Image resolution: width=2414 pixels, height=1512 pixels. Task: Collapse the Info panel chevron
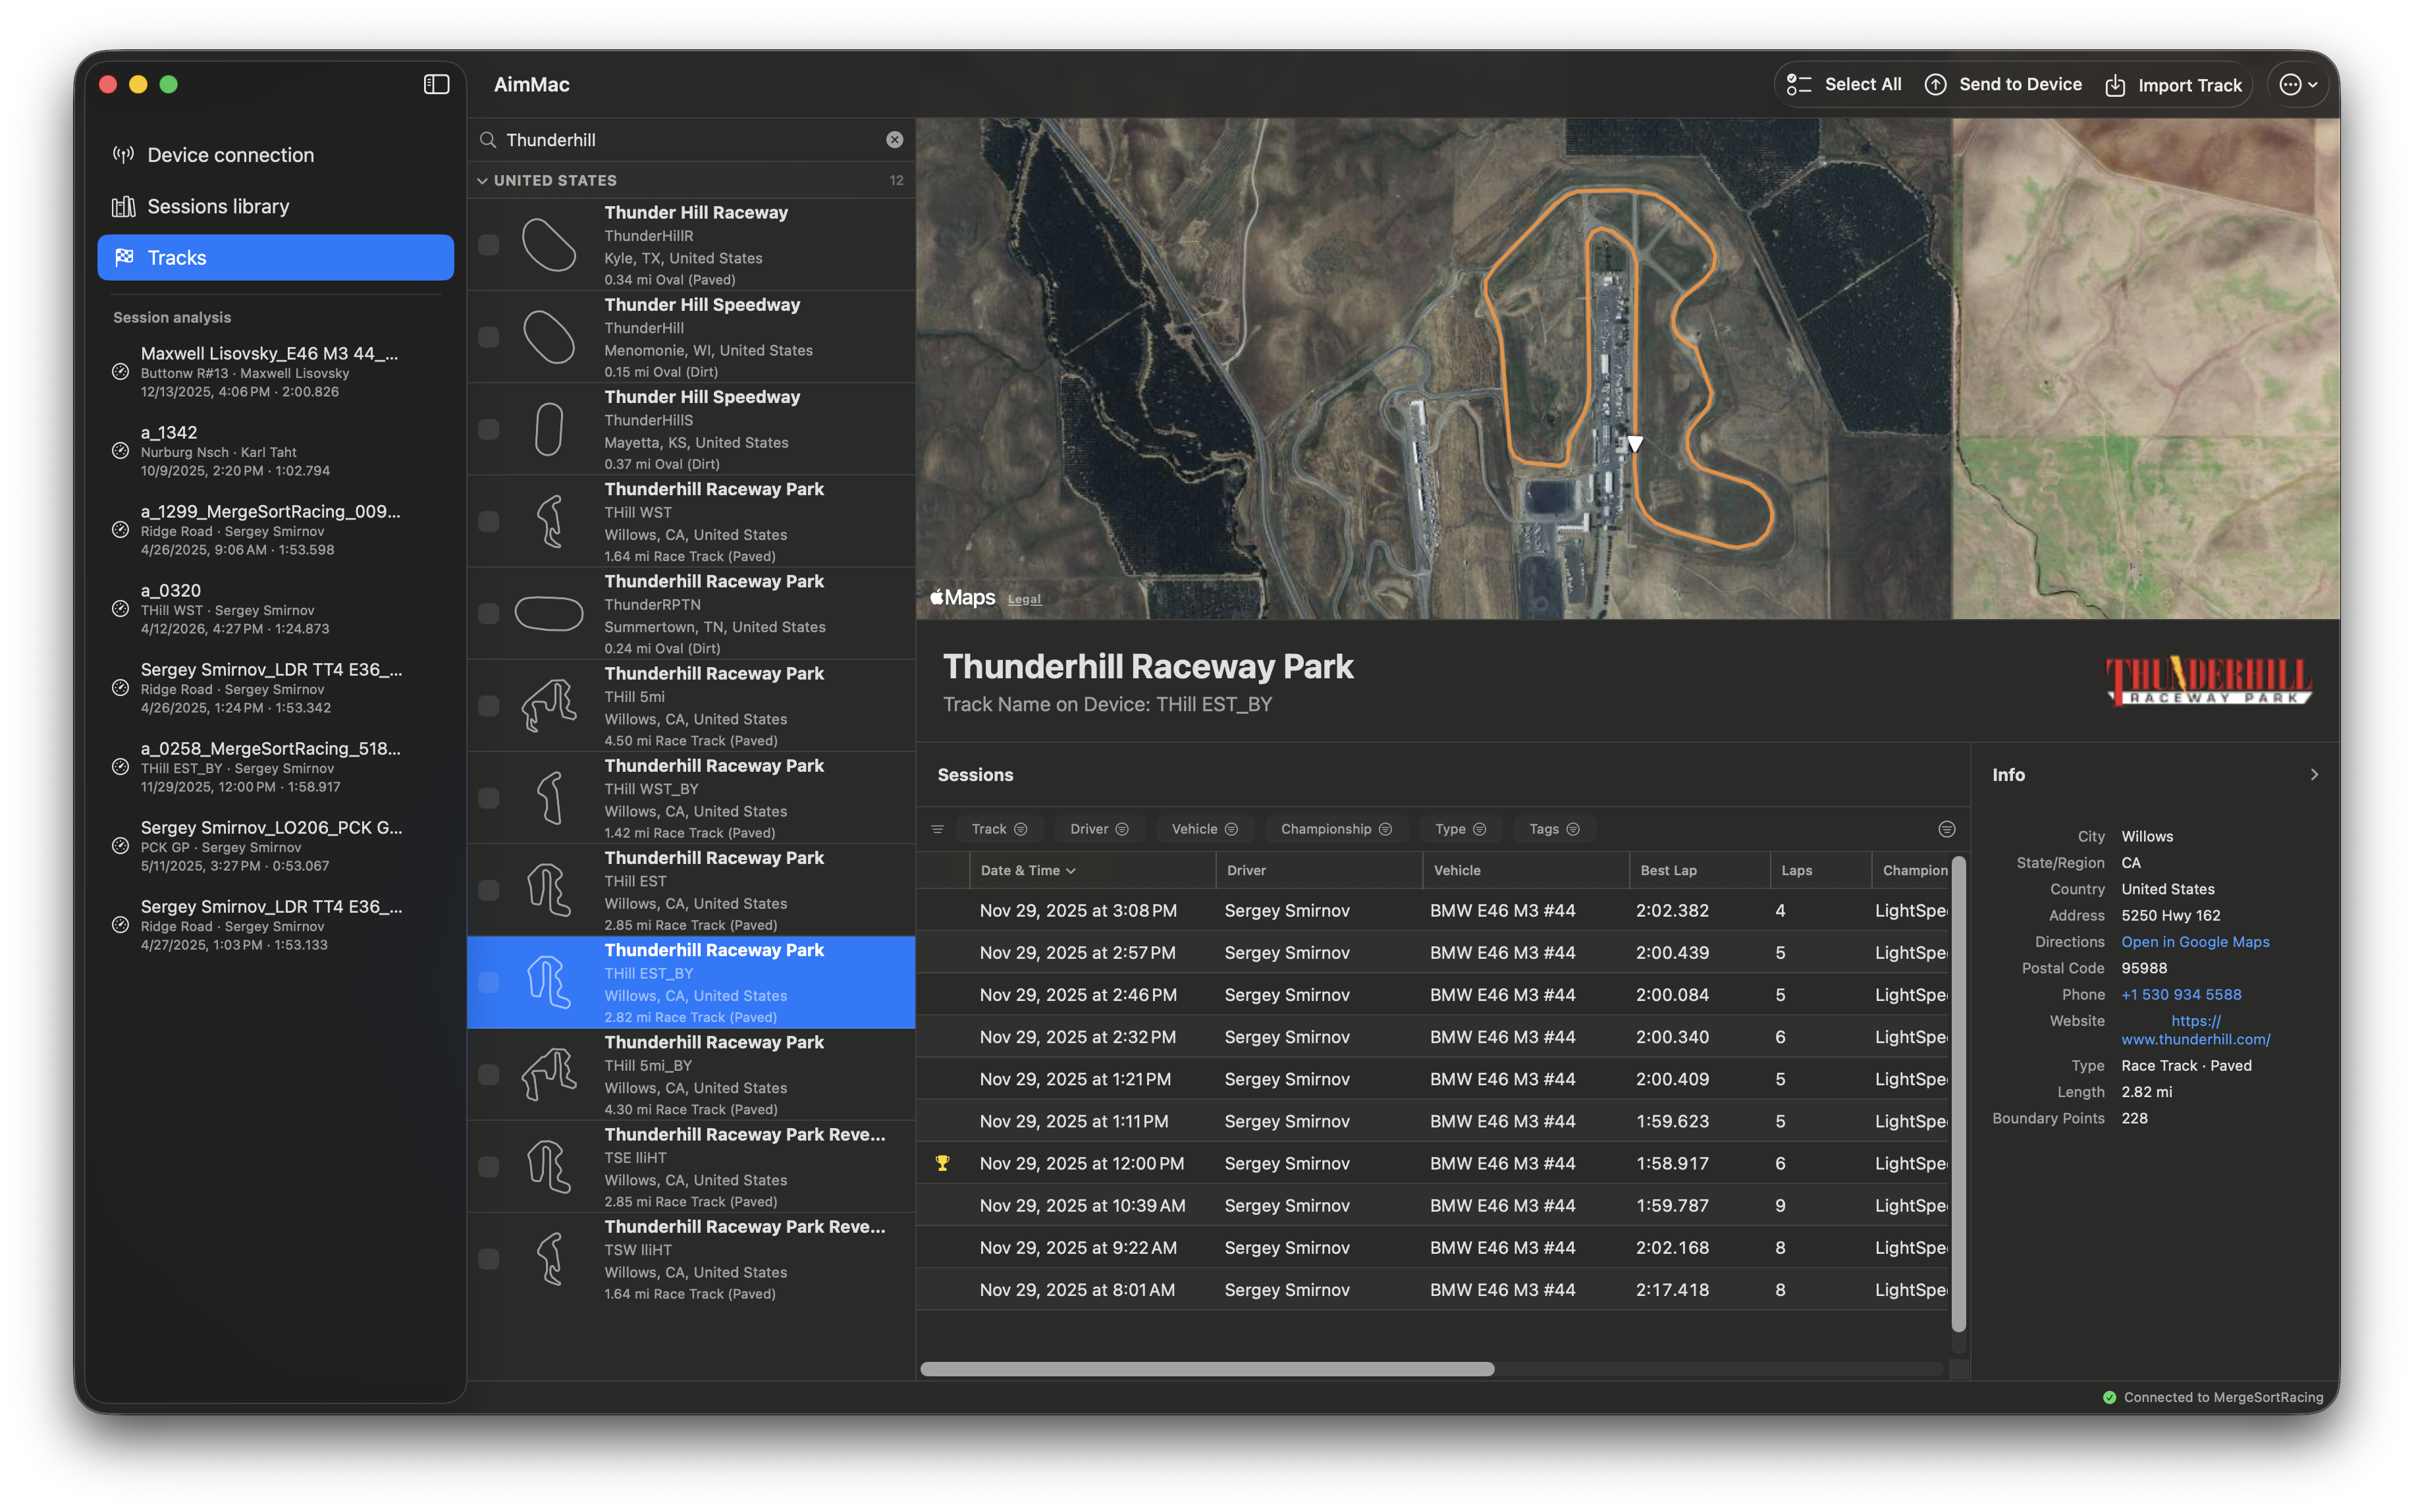click(2314, 775)
